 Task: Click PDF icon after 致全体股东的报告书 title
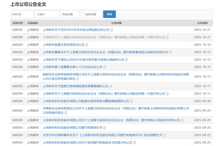170,52
